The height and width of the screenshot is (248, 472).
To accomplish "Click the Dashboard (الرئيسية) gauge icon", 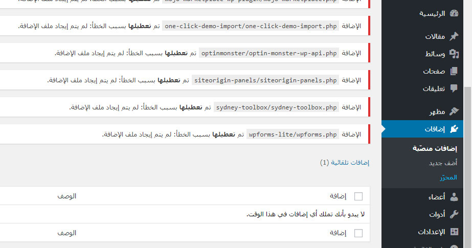I will [x=454, y=13].
